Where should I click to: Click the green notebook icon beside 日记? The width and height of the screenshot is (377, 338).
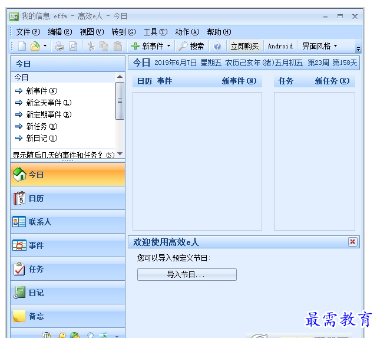coord(19,293)
